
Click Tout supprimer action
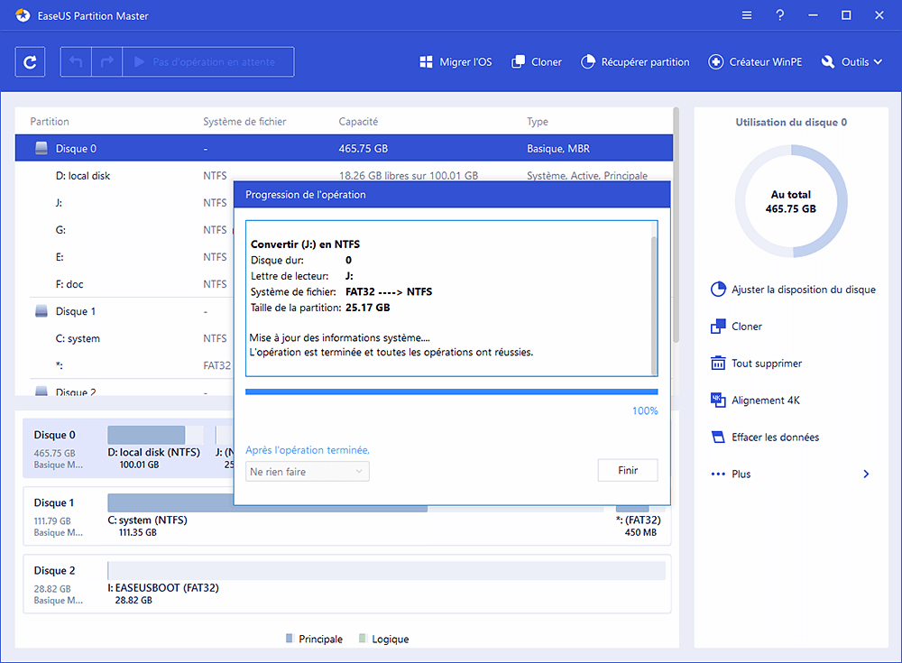pyautogui.click(x=757, y=364)
